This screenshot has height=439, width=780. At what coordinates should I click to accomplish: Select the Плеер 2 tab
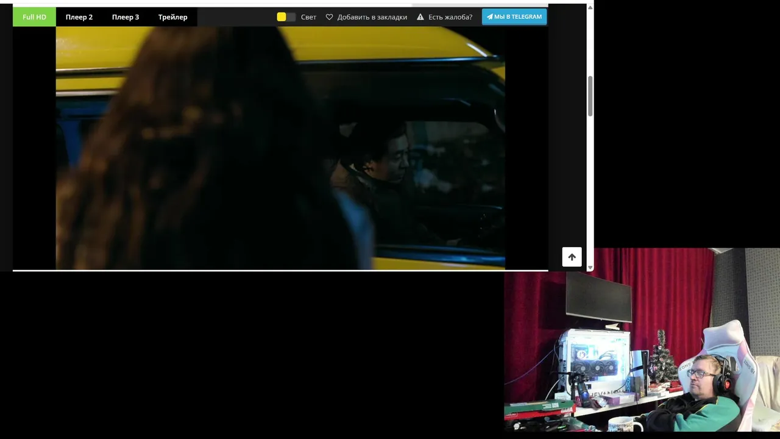tap(79, 17)
